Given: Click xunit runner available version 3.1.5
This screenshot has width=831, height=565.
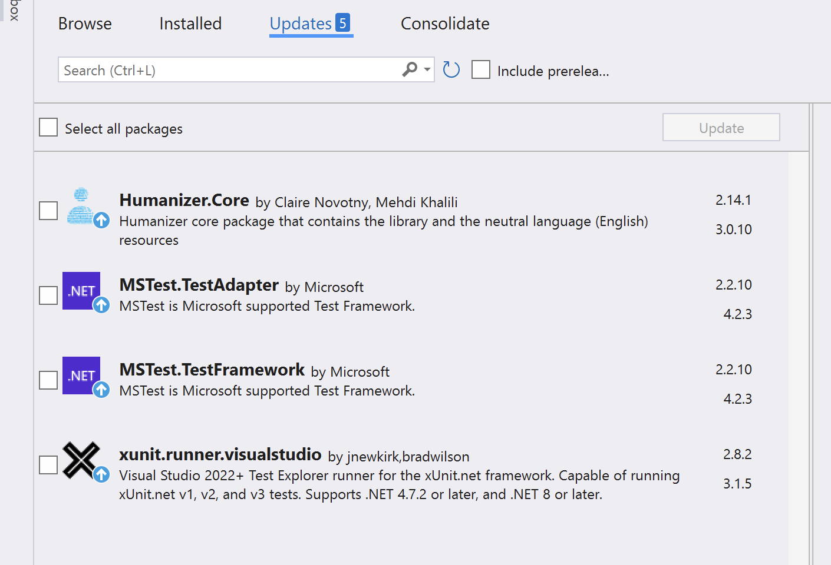Looking at the screenshot, I should (737, 484).
